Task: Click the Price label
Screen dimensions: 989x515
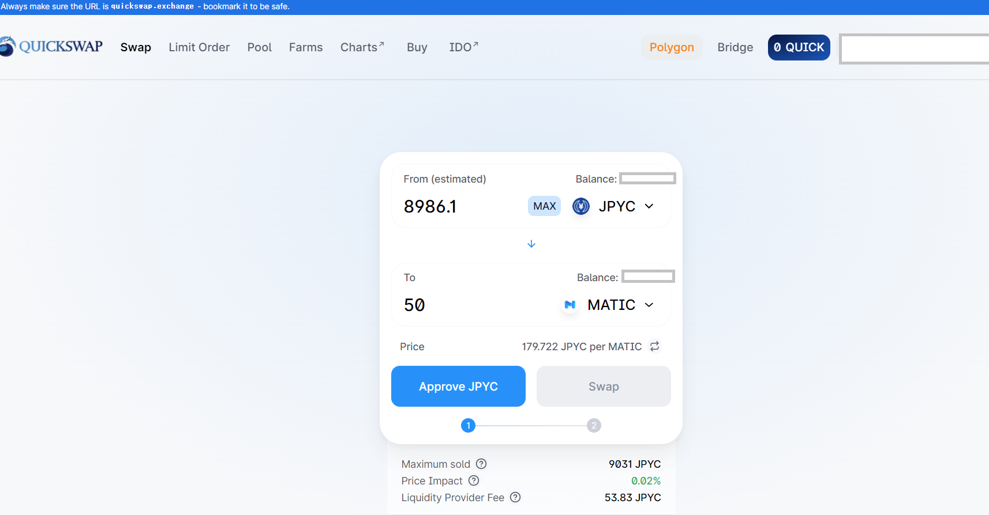Action: coord(412,347)
